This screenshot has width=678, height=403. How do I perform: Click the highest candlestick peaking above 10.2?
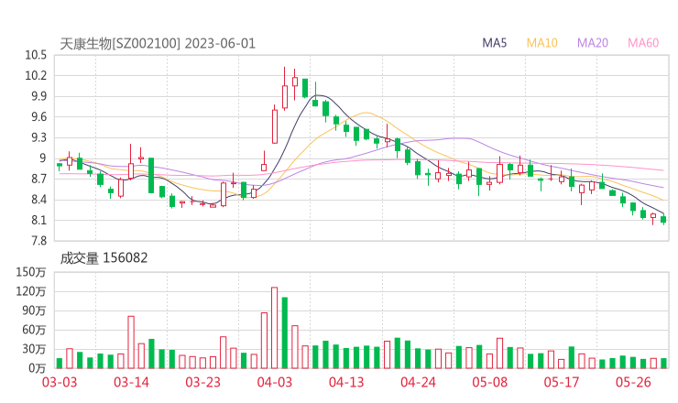point(285,89)
